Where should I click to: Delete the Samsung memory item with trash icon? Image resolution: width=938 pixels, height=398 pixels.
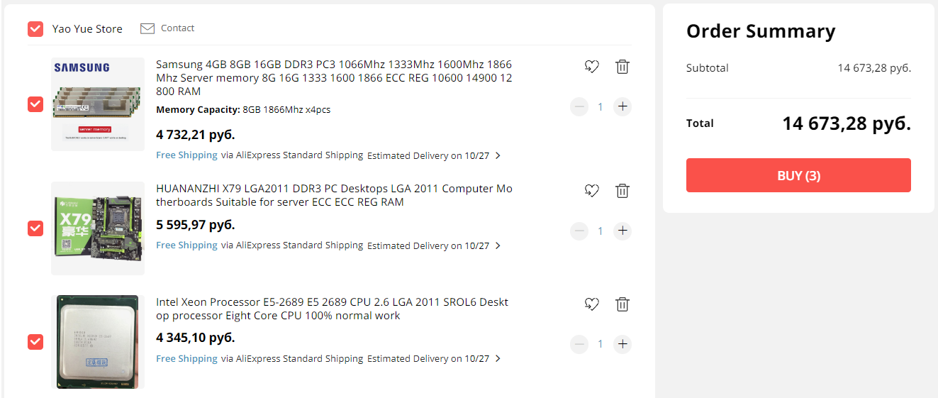tap(622, 67)
